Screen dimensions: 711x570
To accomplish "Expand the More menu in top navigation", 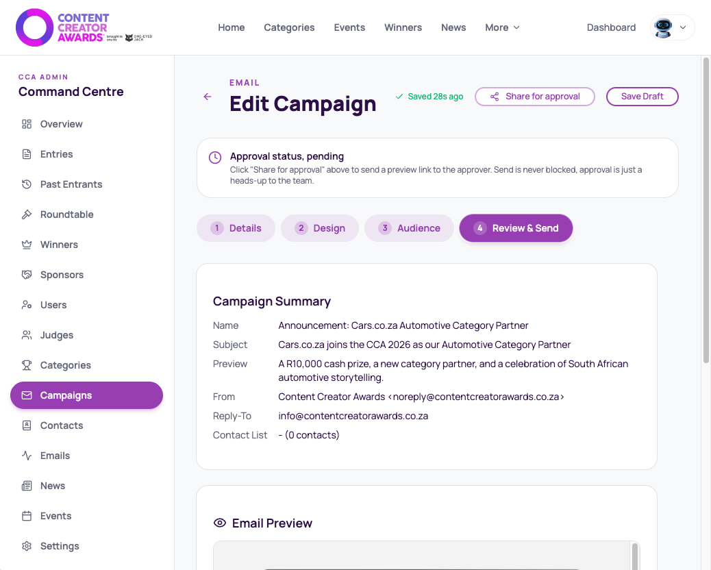I will (502, 27).
